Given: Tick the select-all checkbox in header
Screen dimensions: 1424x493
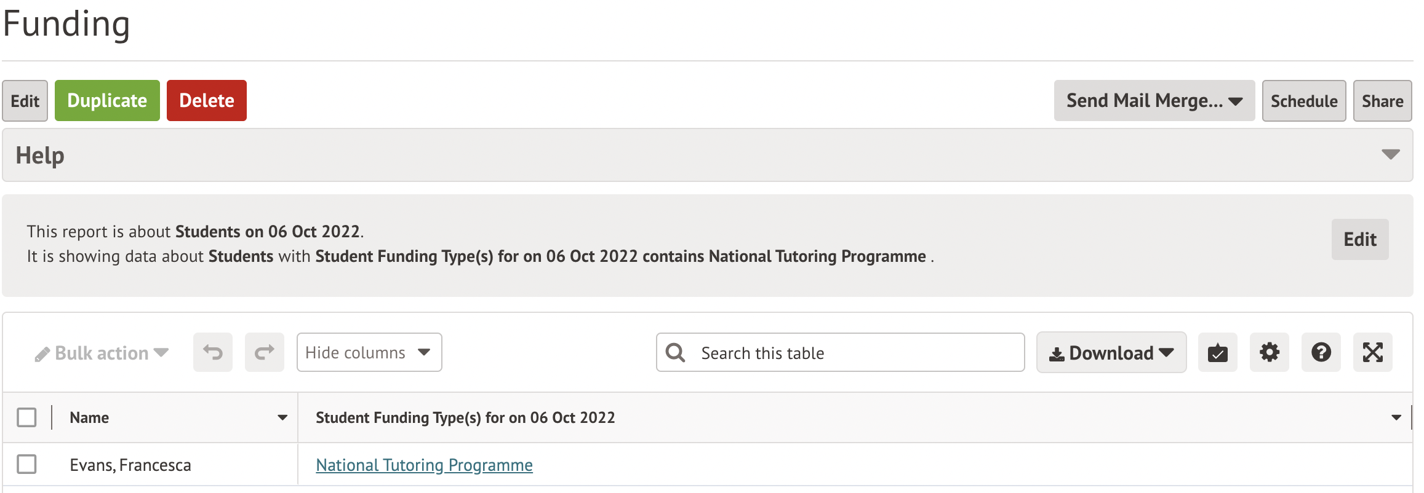Looking at the screenshot, I should tap(27, 417).
